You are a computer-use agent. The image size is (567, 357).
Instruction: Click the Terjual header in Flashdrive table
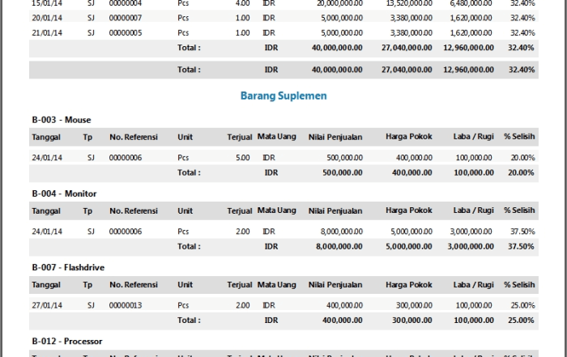pos(240,284)
